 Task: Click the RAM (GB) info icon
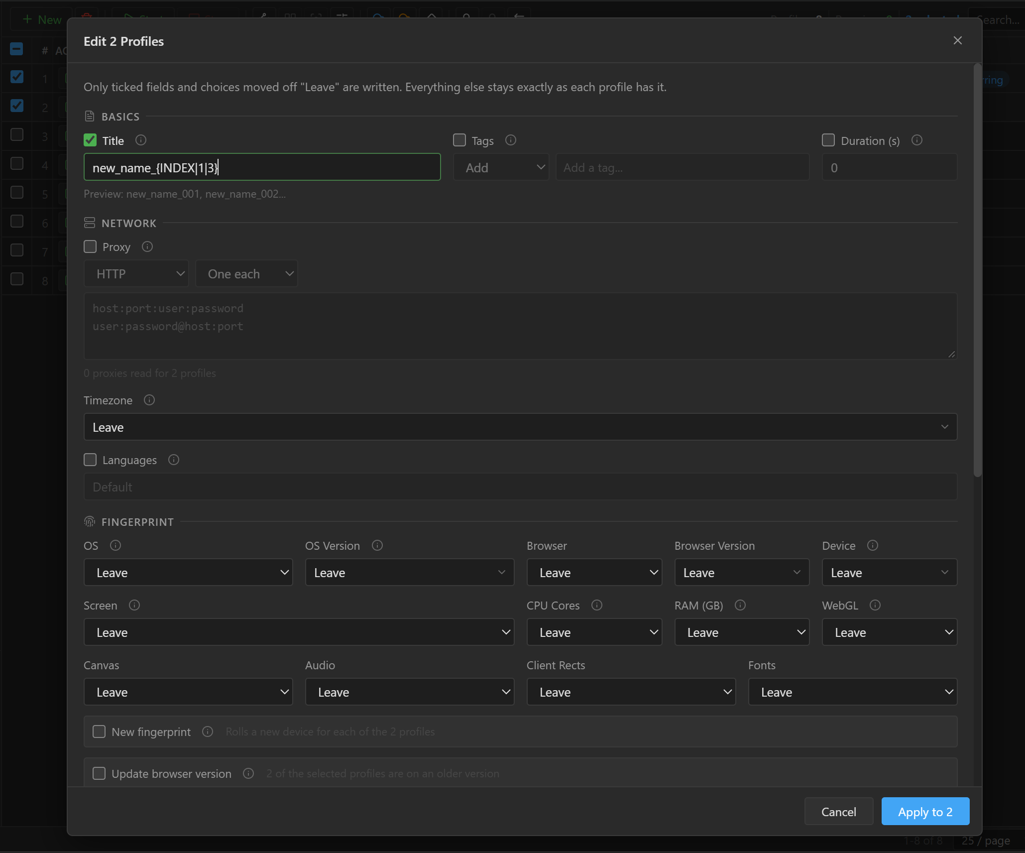[740, 605]
